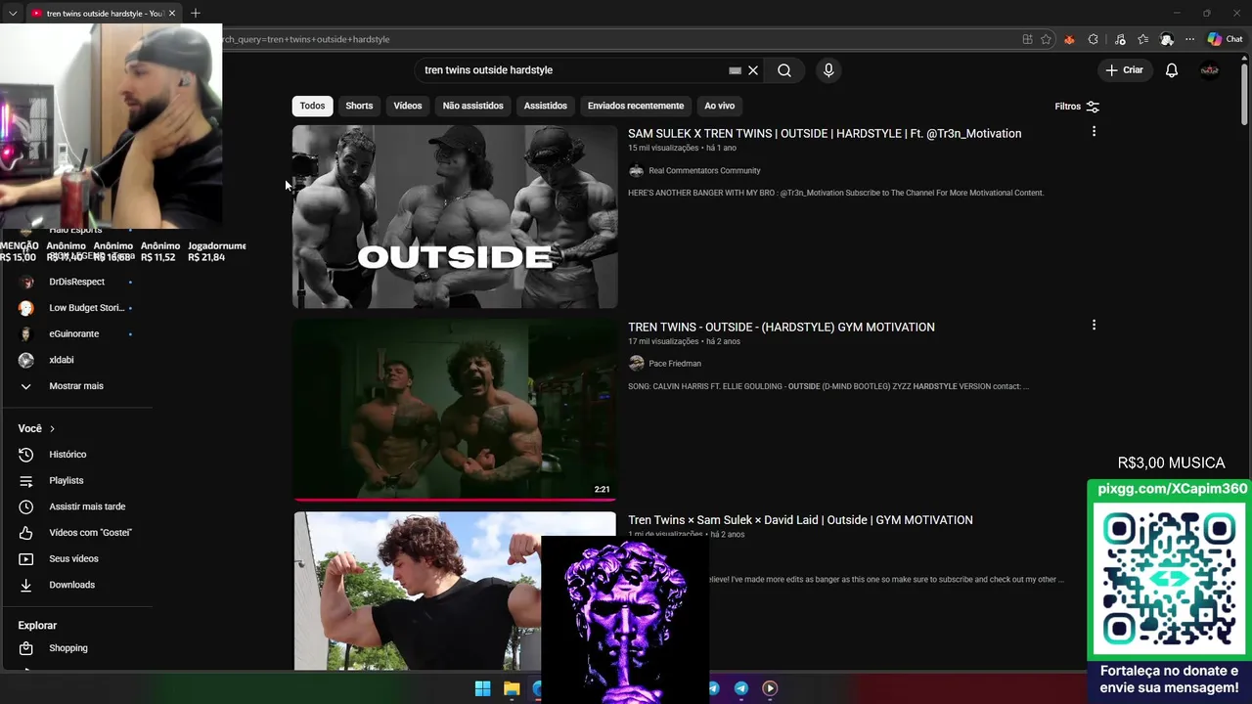This screenshot has width=1252, height=704.
Task: Open Copilot Chat button
Action: [x=1225, y=39]
